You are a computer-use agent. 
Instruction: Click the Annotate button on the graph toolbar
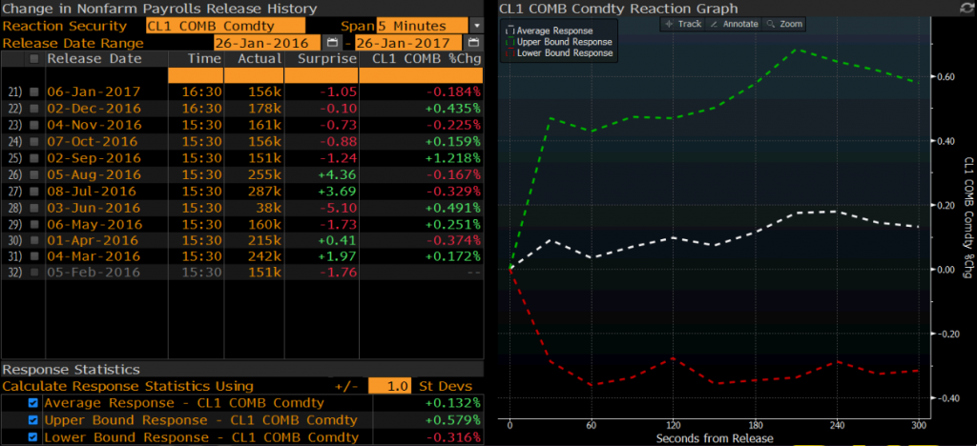(734, 24)
